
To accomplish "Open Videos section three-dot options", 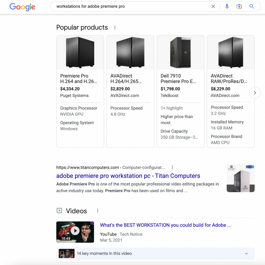I will 97,211.
